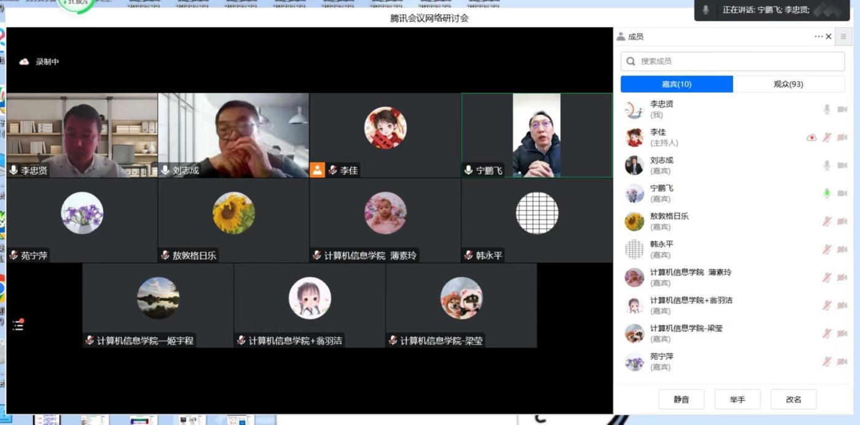Click 李佳's muted microphone icon in member list
This screenshot has width=860, height=425.
[x=827, y=137]
